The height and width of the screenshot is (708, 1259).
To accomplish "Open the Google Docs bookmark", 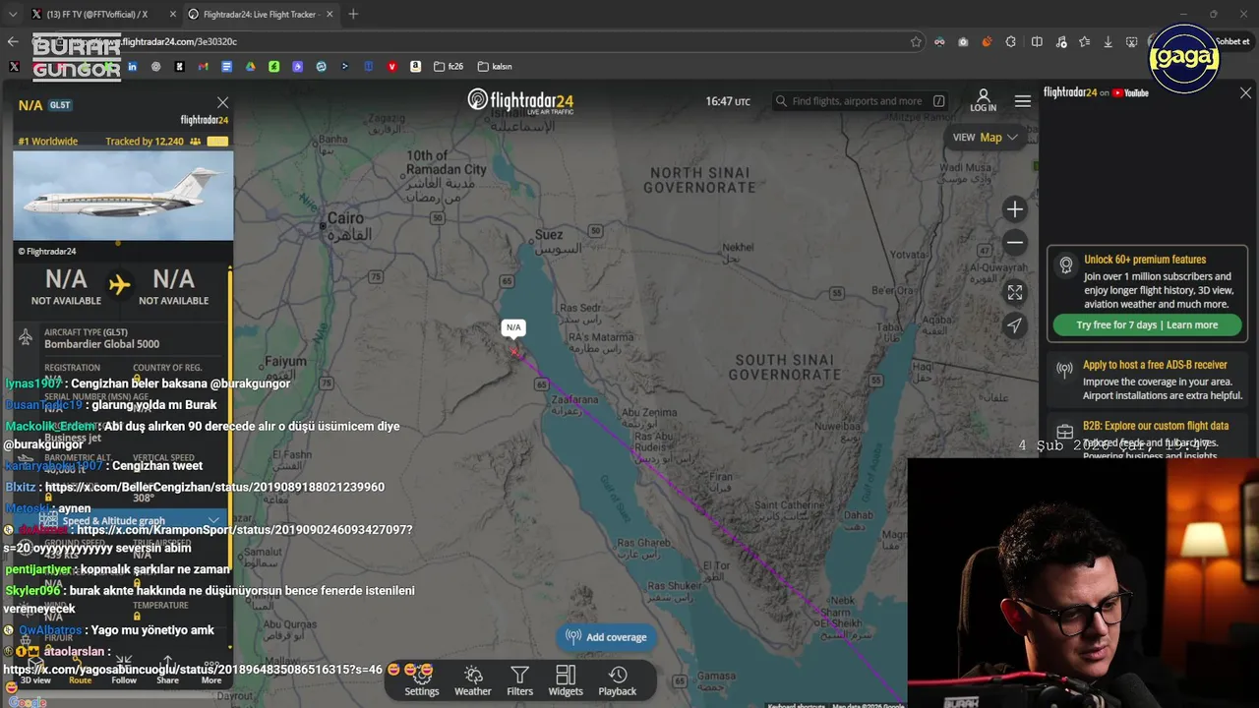I will pos(226,67).
